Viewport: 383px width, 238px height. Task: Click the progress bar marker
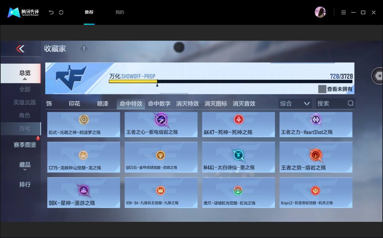[157, 83]
